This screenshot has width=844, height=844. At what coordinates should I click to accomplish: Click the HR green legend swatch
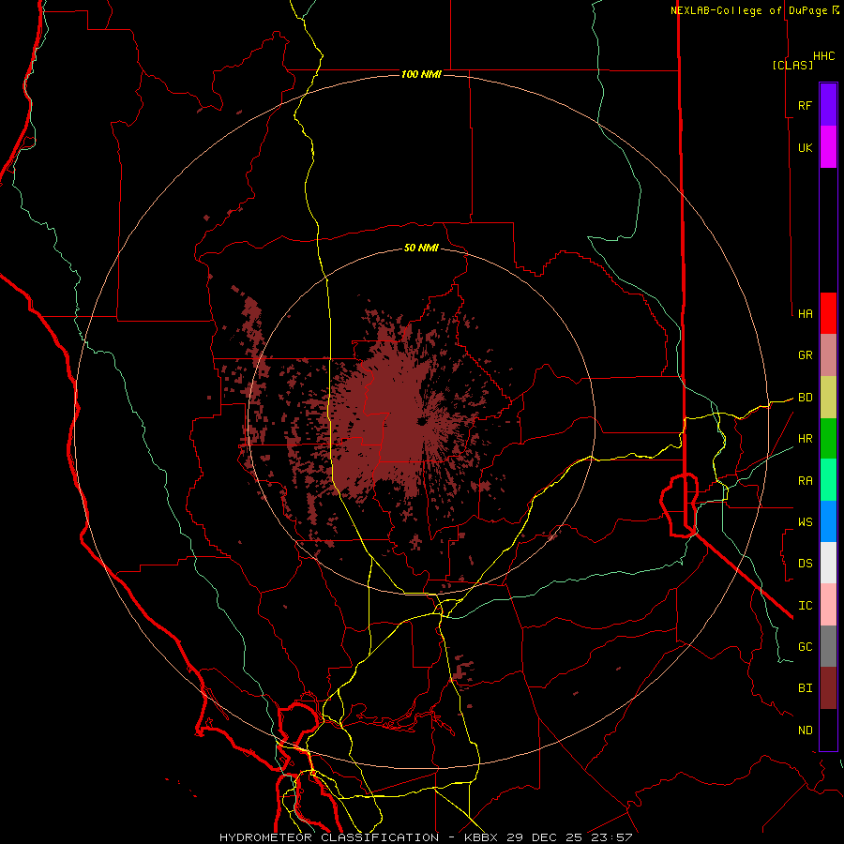tap(828, 439)
